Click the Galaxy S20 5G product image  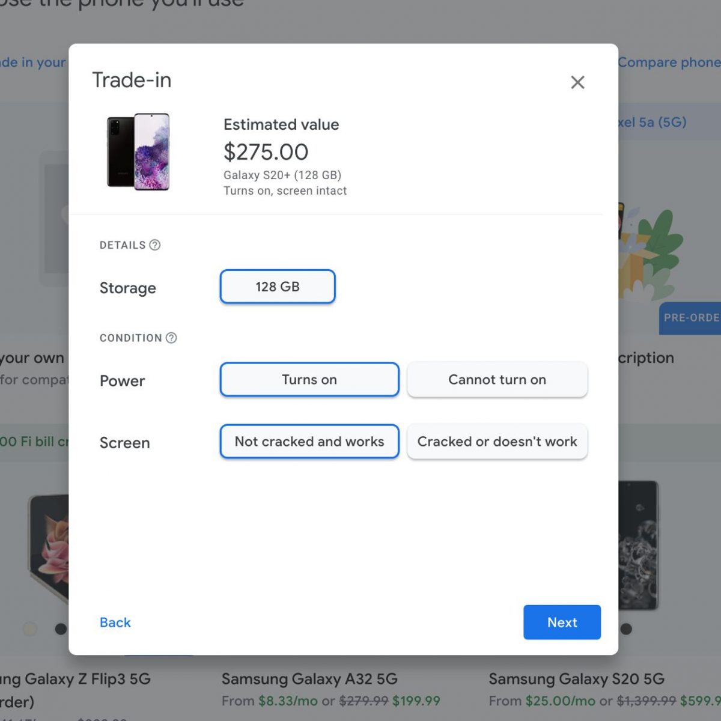click(x=639, y=544)
